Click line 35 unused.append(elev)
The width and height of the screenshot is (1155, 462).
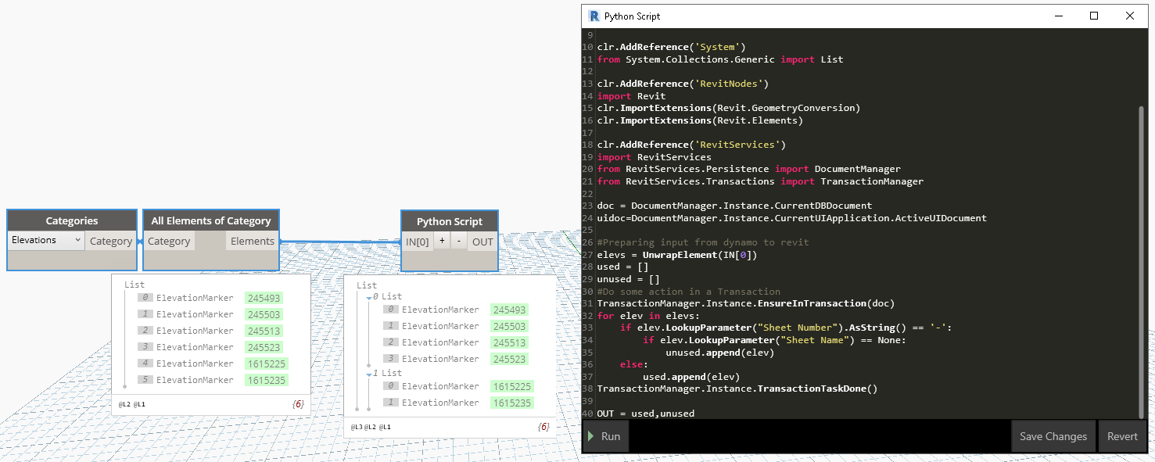[719, 353]
